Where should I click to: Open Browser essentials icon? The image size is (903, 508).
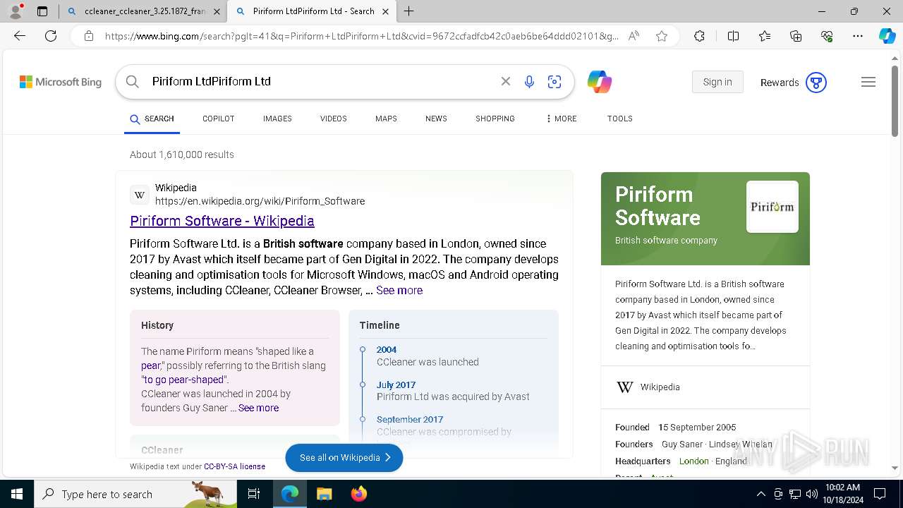point(827,36)
